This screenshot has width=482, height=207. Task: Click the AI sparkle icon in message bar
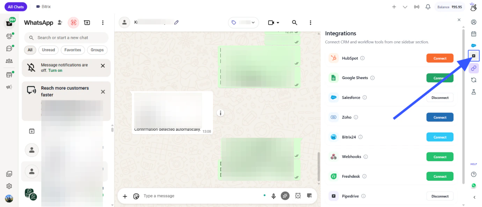coord(285,196)
